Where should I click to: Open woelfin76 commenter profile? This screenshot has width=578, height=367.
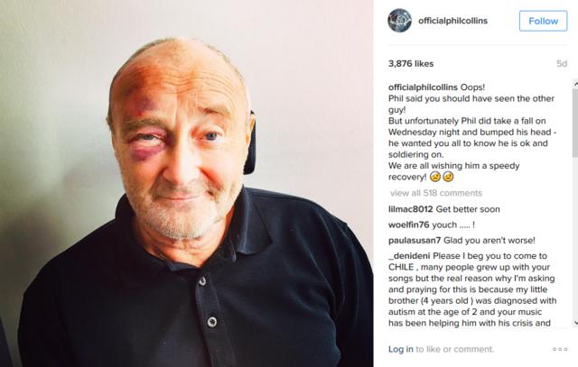point(409,225)
